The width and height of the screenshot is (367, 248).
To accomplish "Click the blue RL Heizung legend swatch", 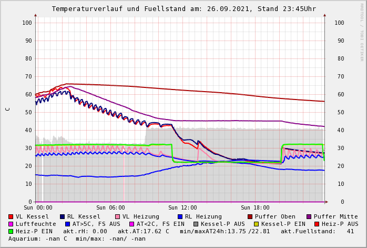I will 180,216.
